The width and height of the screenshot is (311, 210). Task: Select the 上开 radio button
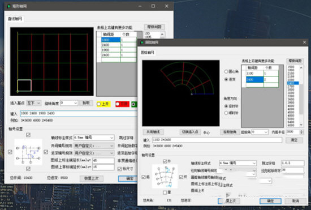click(x=98, y=104)
